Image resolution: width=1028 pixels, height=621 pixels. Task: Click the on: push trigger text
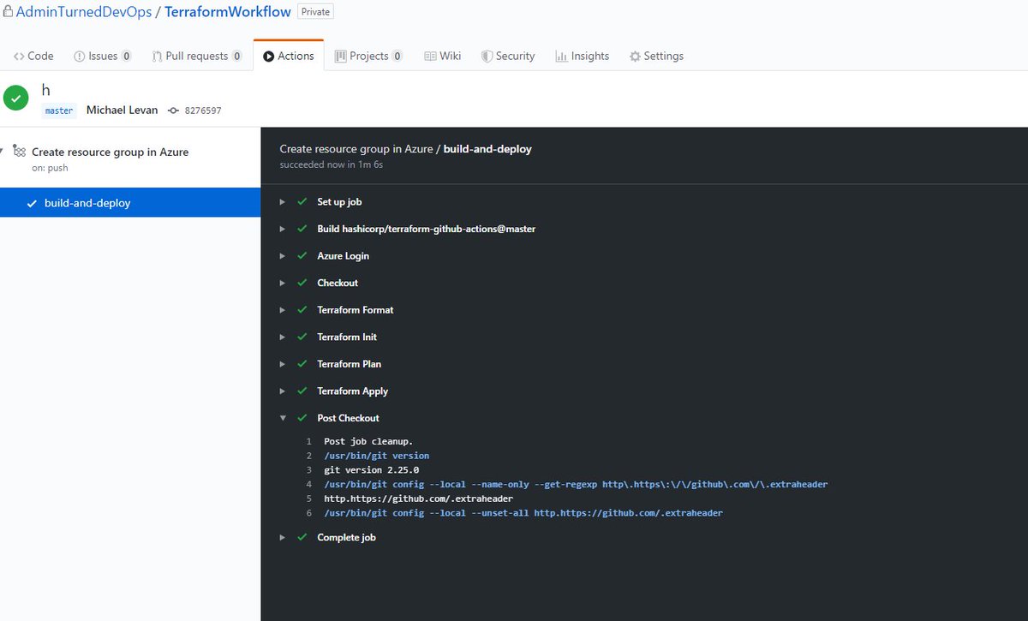point(50,168)
